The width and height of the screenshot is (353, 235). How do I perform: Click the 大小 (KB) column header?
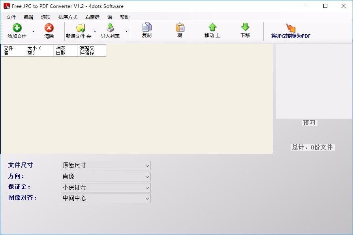39,50
